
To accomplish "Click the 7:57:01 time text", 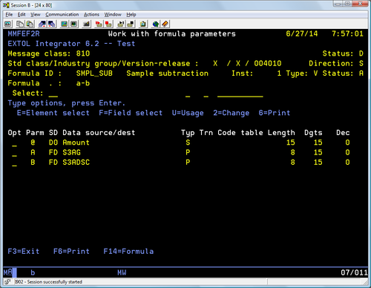I will (x=347, y=34).
